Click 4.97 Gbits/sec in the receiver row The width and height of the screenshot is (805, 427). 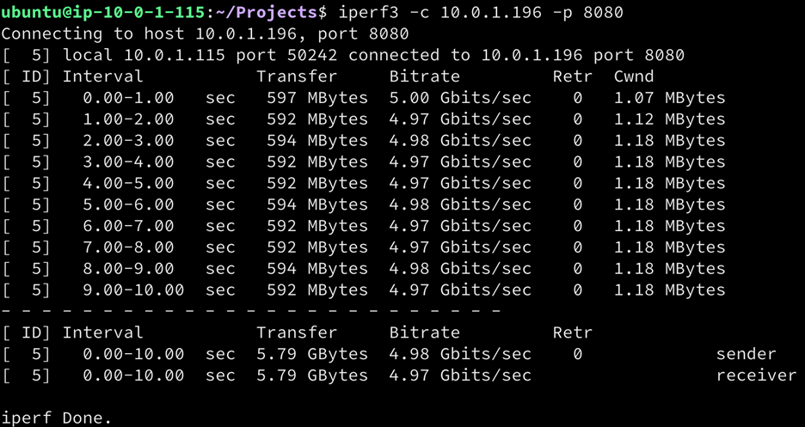coord(460,375)
